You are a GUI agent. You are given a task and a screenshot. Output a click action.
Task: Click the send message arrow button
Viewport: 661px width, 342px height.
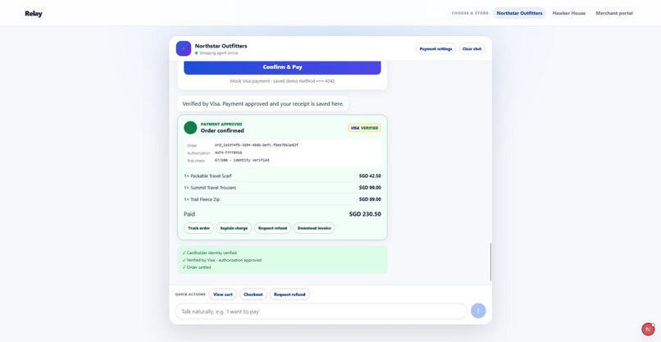tap(478, 311)
